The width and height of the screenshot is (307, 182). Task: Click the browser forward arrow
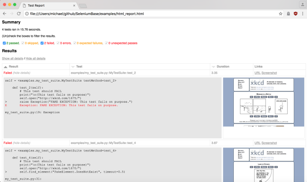11,14
